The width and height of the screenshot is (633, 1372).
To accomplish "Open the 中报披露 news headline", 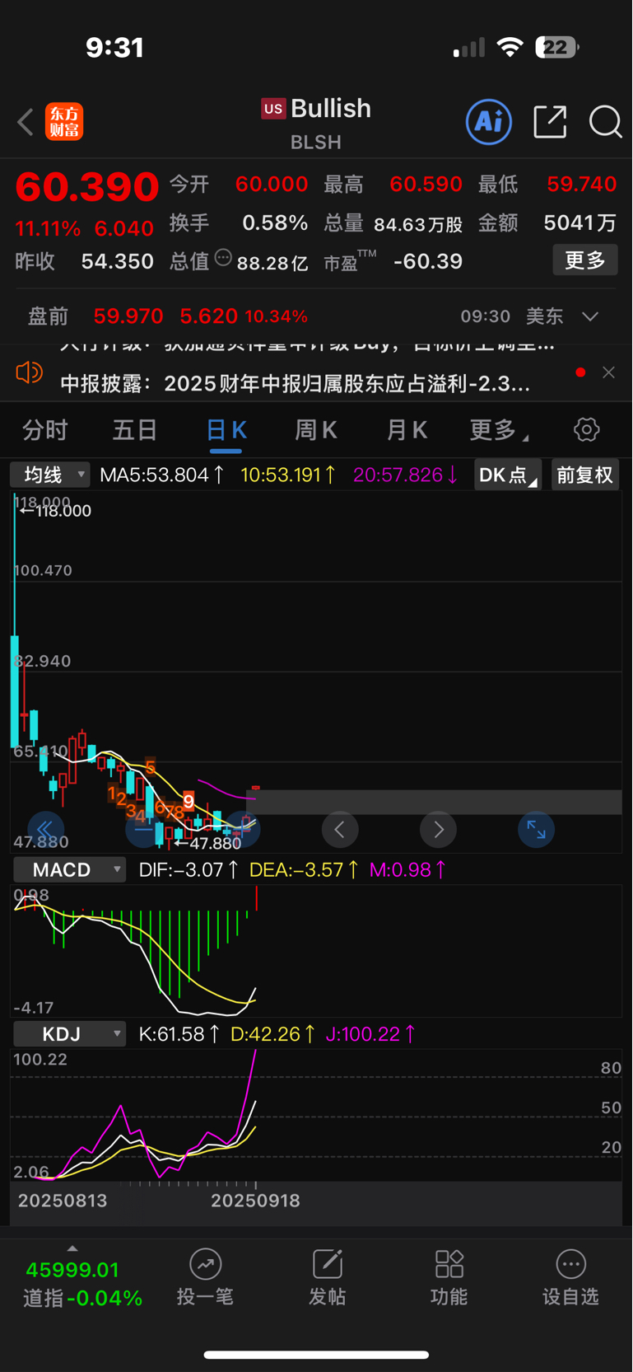I will [x=295, y=384].
